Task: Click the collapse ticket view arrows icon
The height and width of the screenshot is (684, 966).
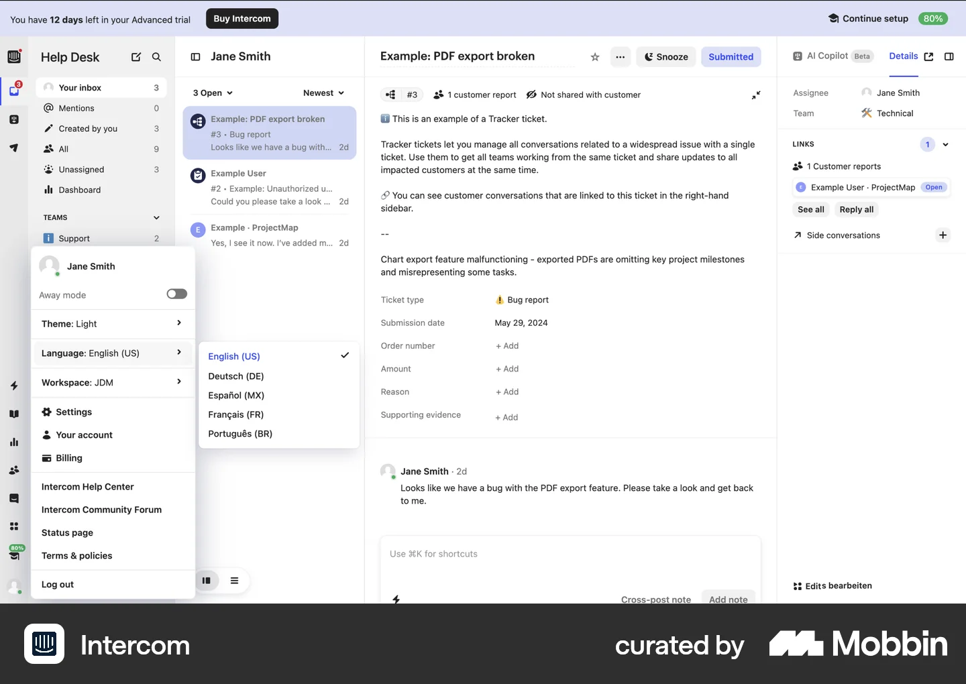Action: click(x=756, y=95)
